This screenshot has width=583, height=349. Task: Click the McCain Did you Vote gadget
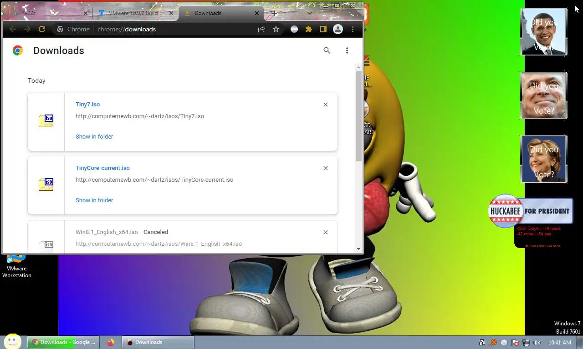pos(544,95)
